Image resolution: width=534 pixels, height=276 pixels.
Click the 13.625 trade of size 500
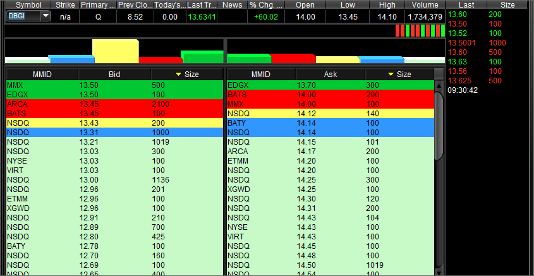(x=475, y=81)
